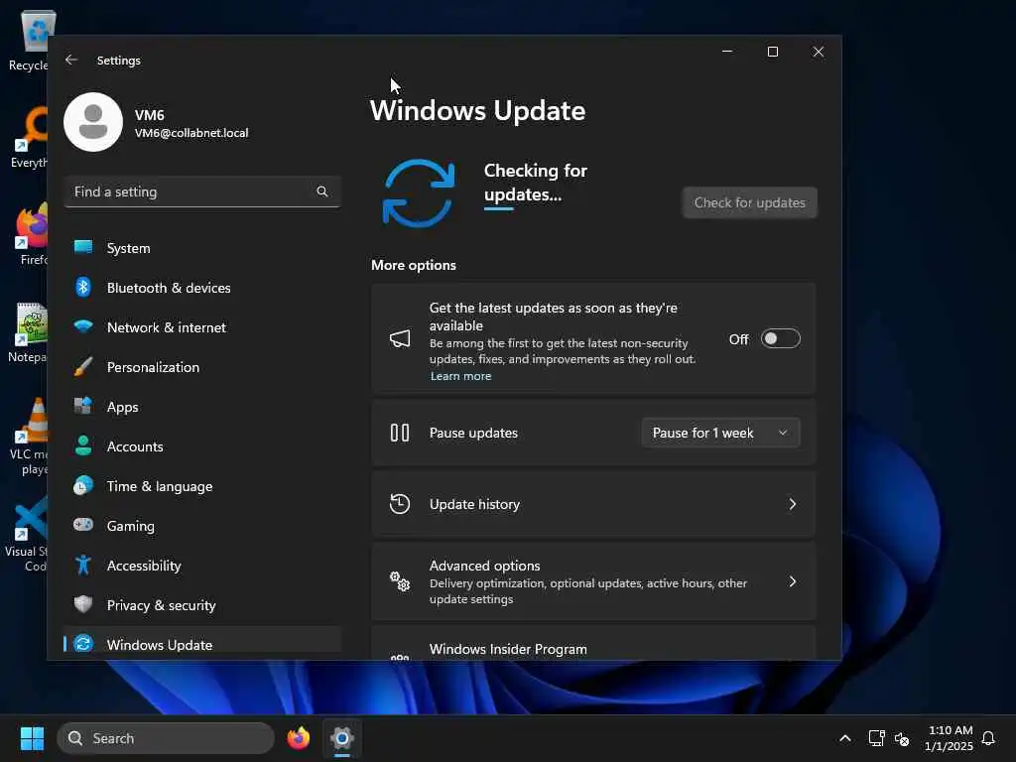Click the Update history row label
The image size is (1016, 762).
pyautogui.click(x=474, y=504)
